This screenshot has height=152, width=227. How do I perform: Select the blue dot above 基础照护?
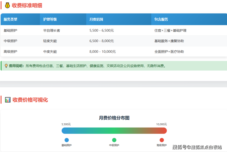pos(67,140)
